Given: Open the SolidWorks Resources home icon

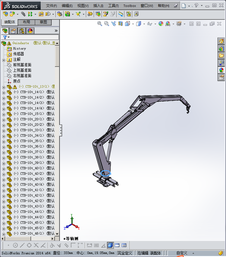Looking at the screenshot, I should tap(221, 41).
